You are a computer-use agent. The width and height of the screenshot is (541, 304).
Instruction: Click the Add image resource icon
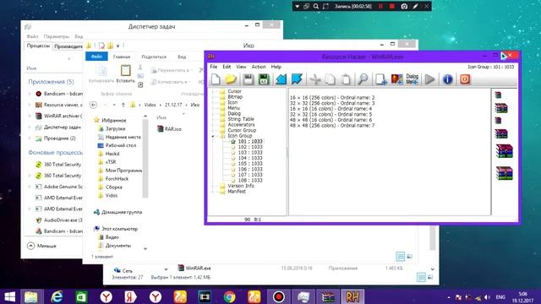point(396,79)
